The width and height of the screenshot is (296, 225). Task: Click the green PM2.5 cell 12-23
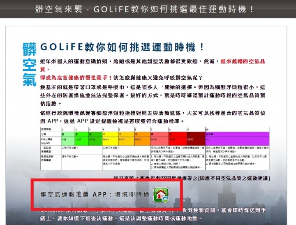[81, 141]
